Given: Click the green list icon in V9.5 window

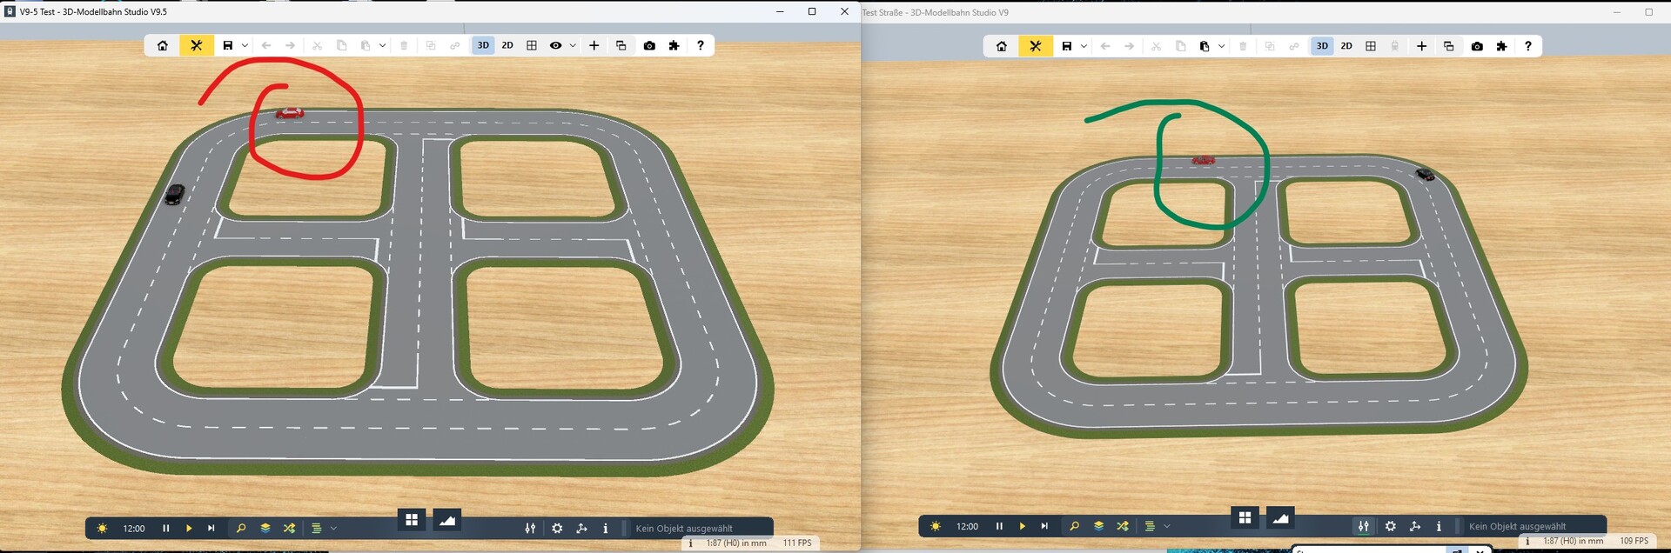Looking at the screenshot, I should tap(317, 528).
